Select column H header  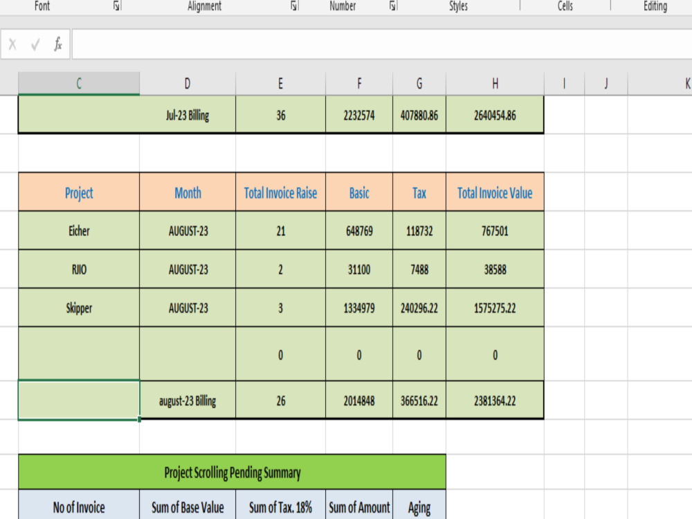[x=495, y=84]
